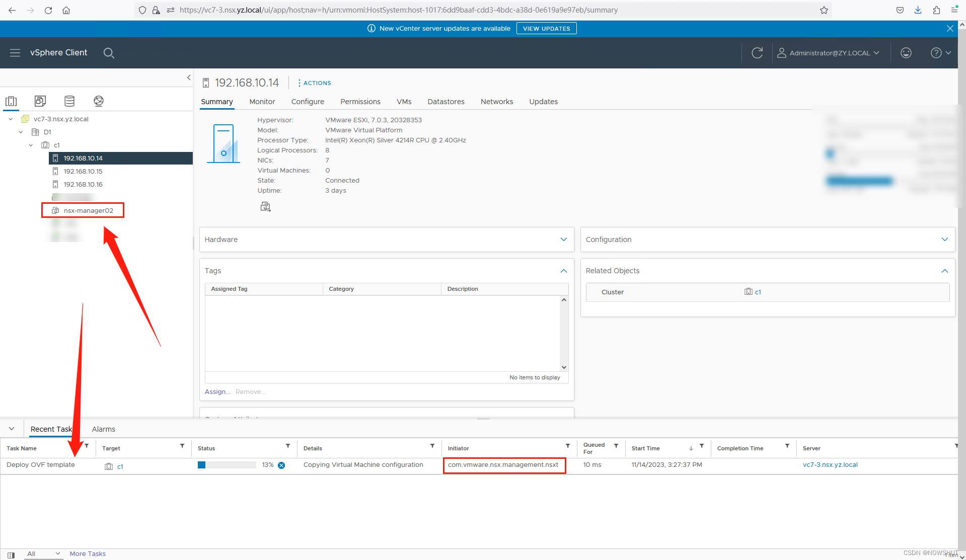Bookmark this page with star icon

[824, 10]
